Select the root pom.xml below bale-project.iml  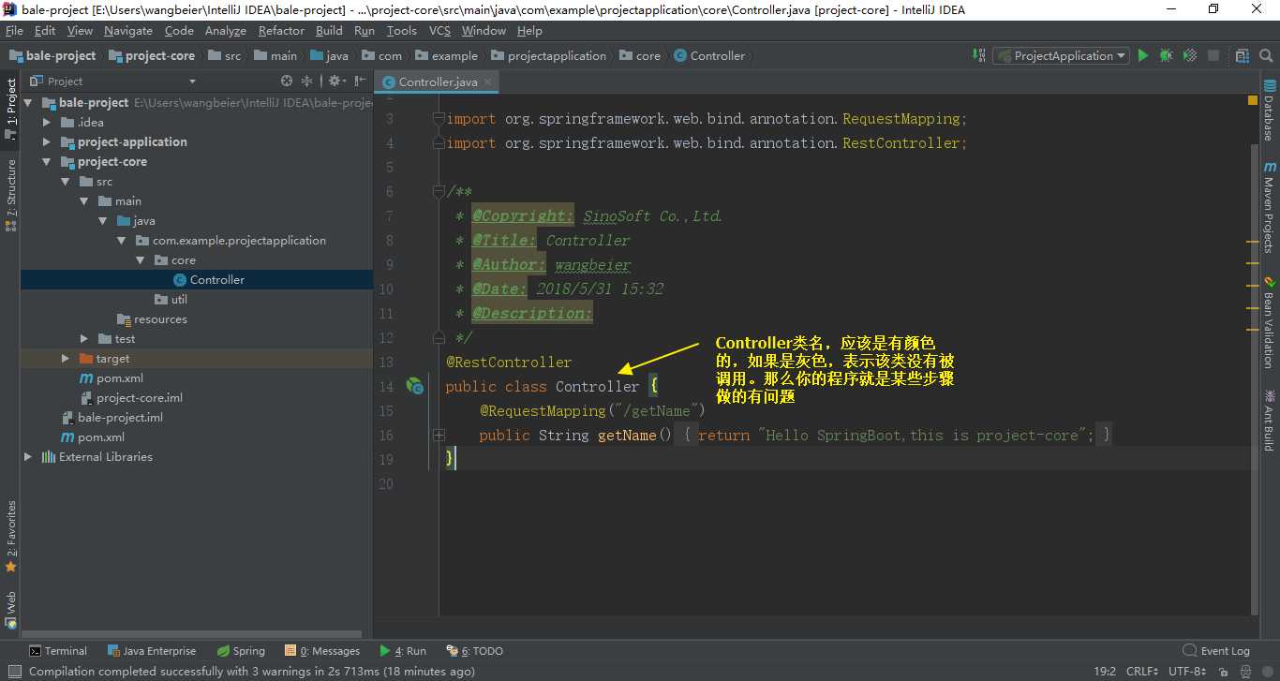tap(93, 437)
